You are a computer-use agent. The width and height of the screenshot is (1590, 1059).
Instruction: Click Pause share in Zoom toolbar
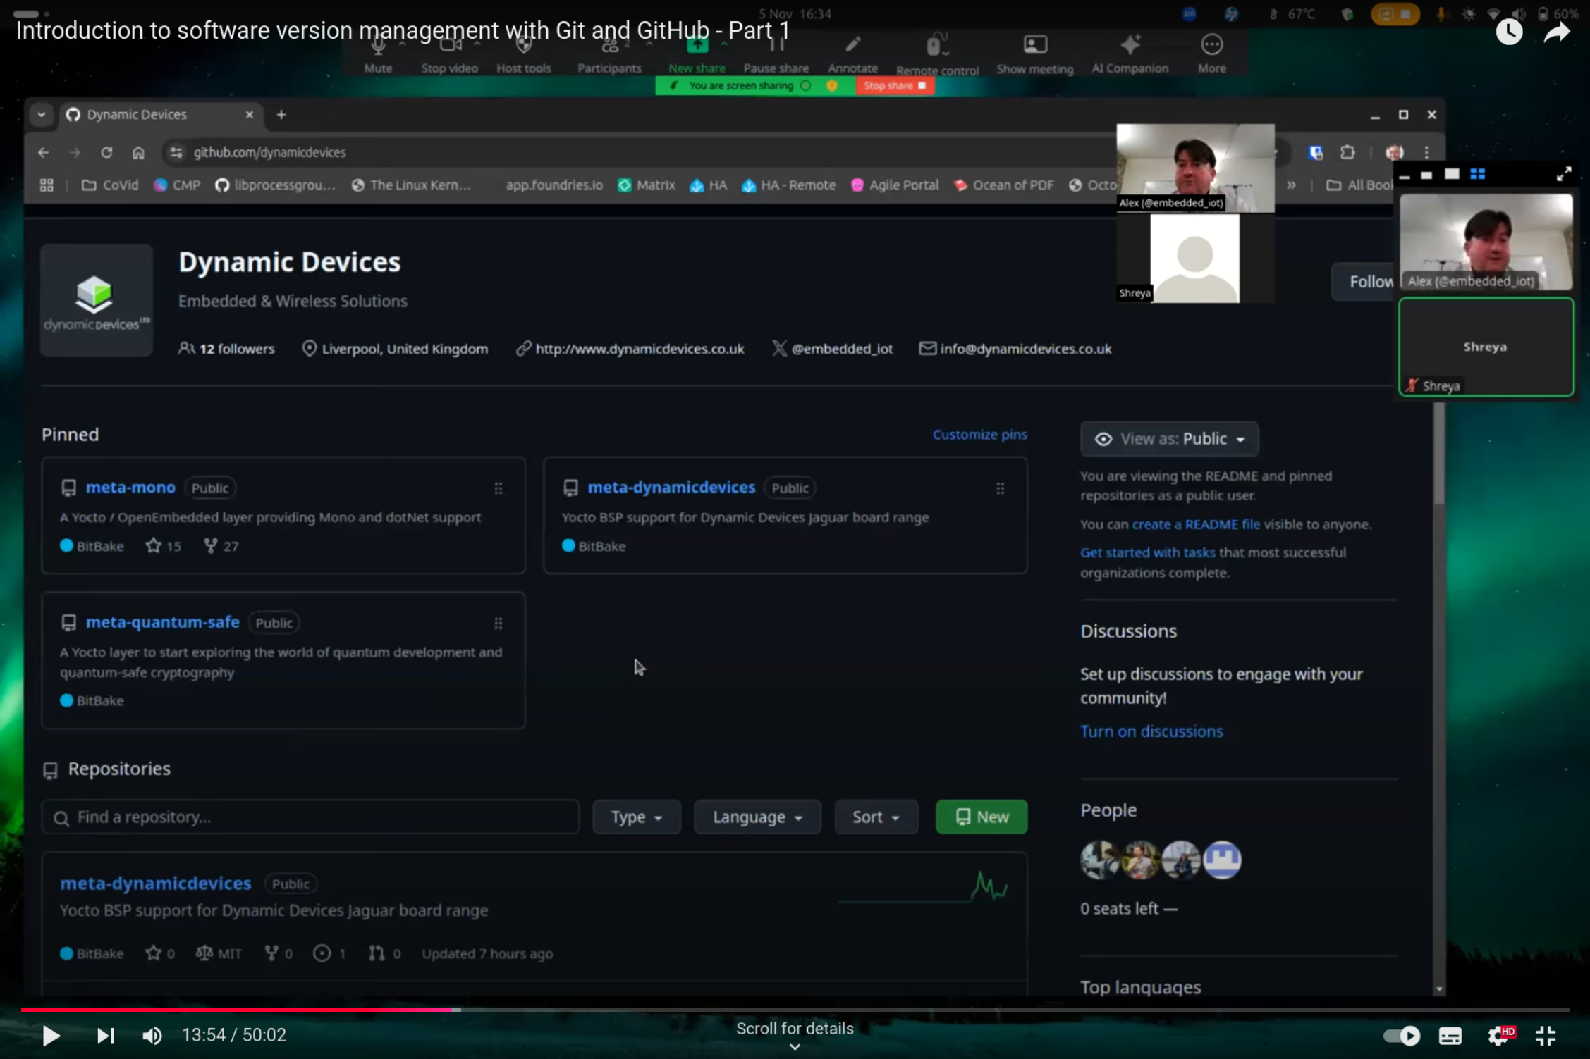click(776, 54)
